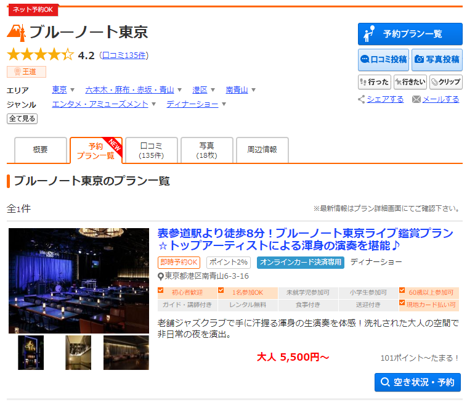The height and width of the screenshot is (410, 475).
Task: Expand the 東京 area dropdown arrow
Action: pos(73,90)
